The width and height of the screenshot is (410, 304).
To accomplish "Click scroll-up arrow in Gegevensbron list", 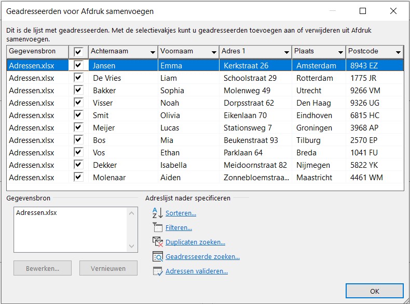I will (131, 213).
